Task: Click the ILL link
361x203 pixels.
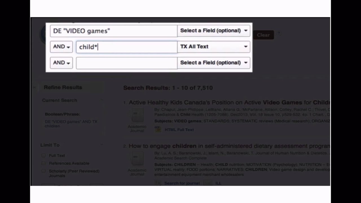Action: [x=218, y=183]
